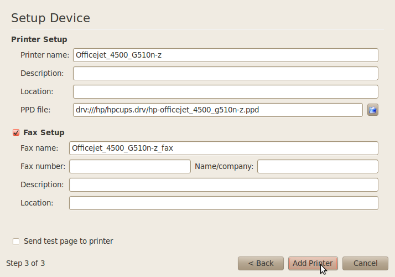
Task: Click the Fax number input box
Action: [129, 166]
